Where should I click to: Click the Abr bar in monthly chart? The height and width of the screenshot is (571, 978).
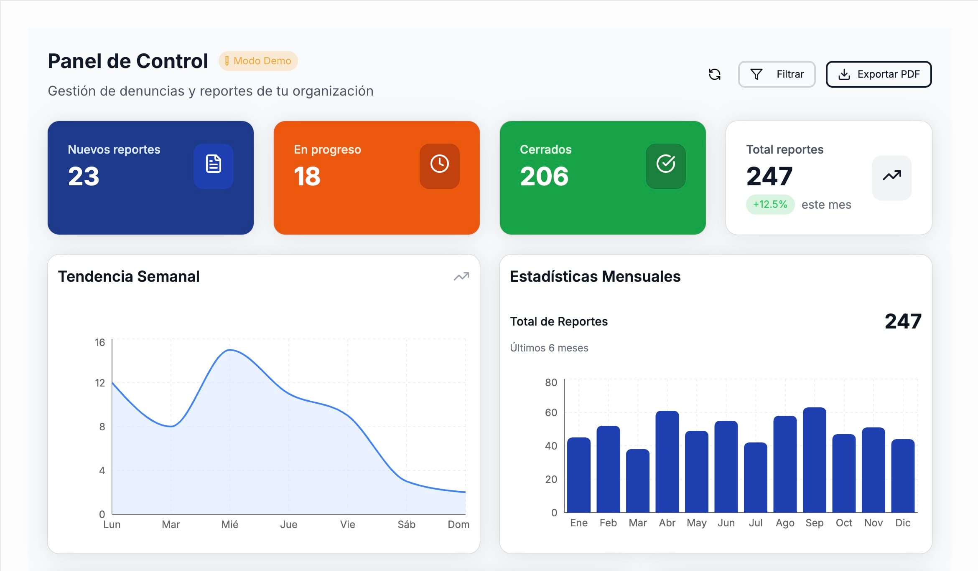tap(667, 461)
